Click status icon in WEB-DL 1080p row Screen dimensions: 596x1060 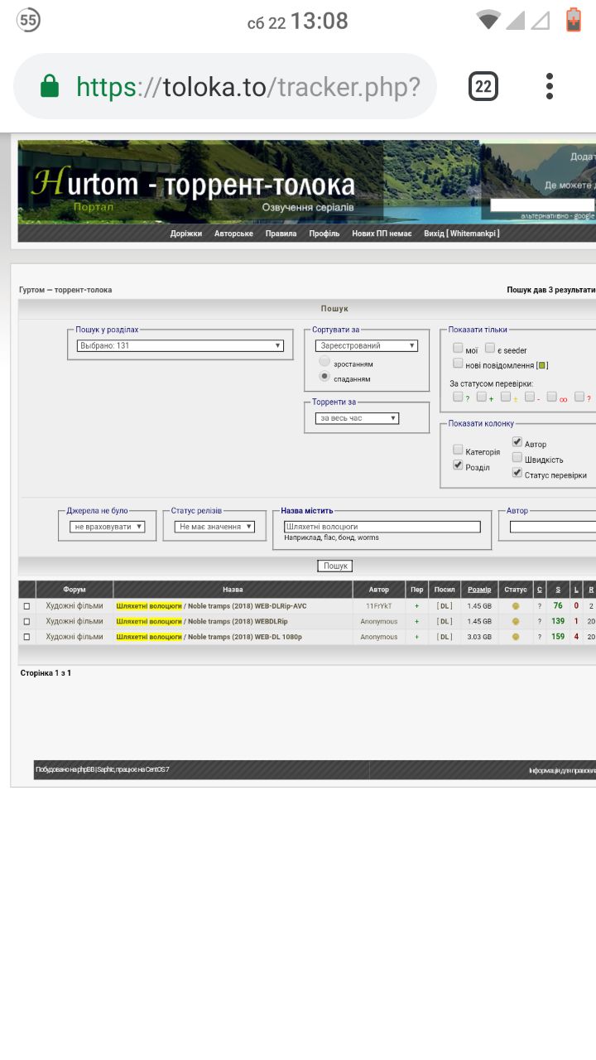tap(516, 637)
